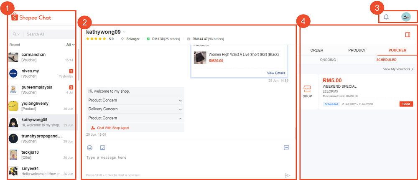The image size is (418, 180).
Task: Switch to the ORDER tab
Action: [316, 50]
